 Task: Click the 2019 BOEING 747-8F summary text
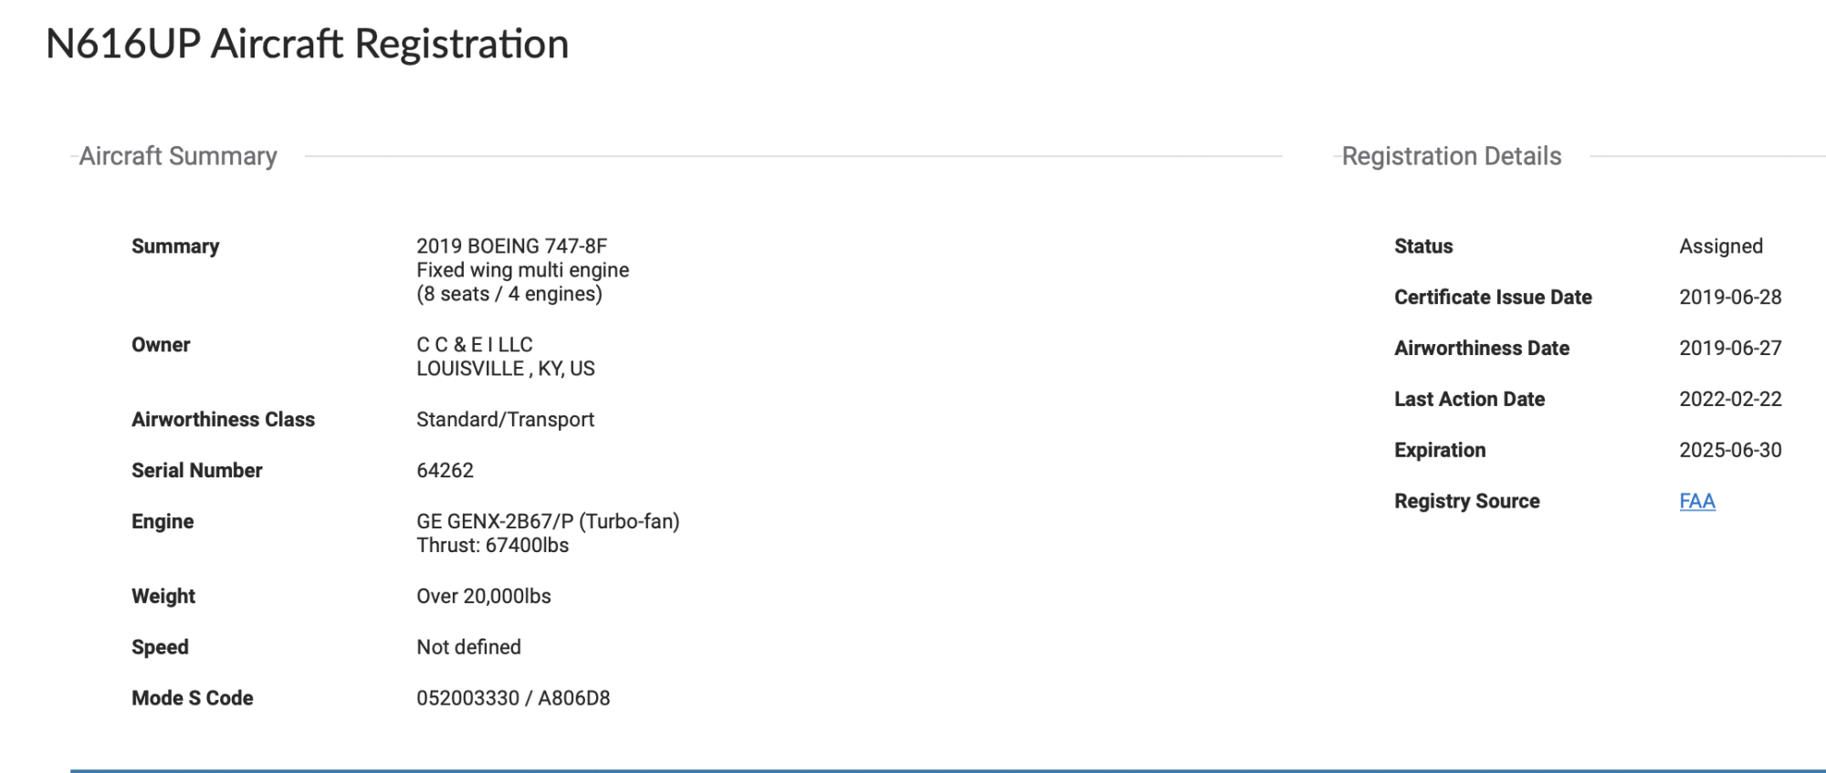[x=511, y=246]
